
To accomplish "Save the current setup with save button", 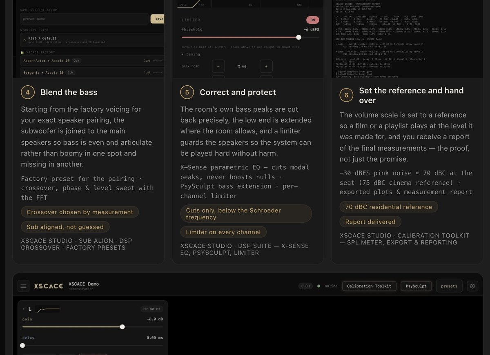I will tap(158, 19).
